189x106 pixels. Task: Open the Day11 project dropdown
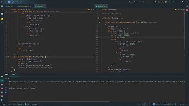tap(12, 2)
